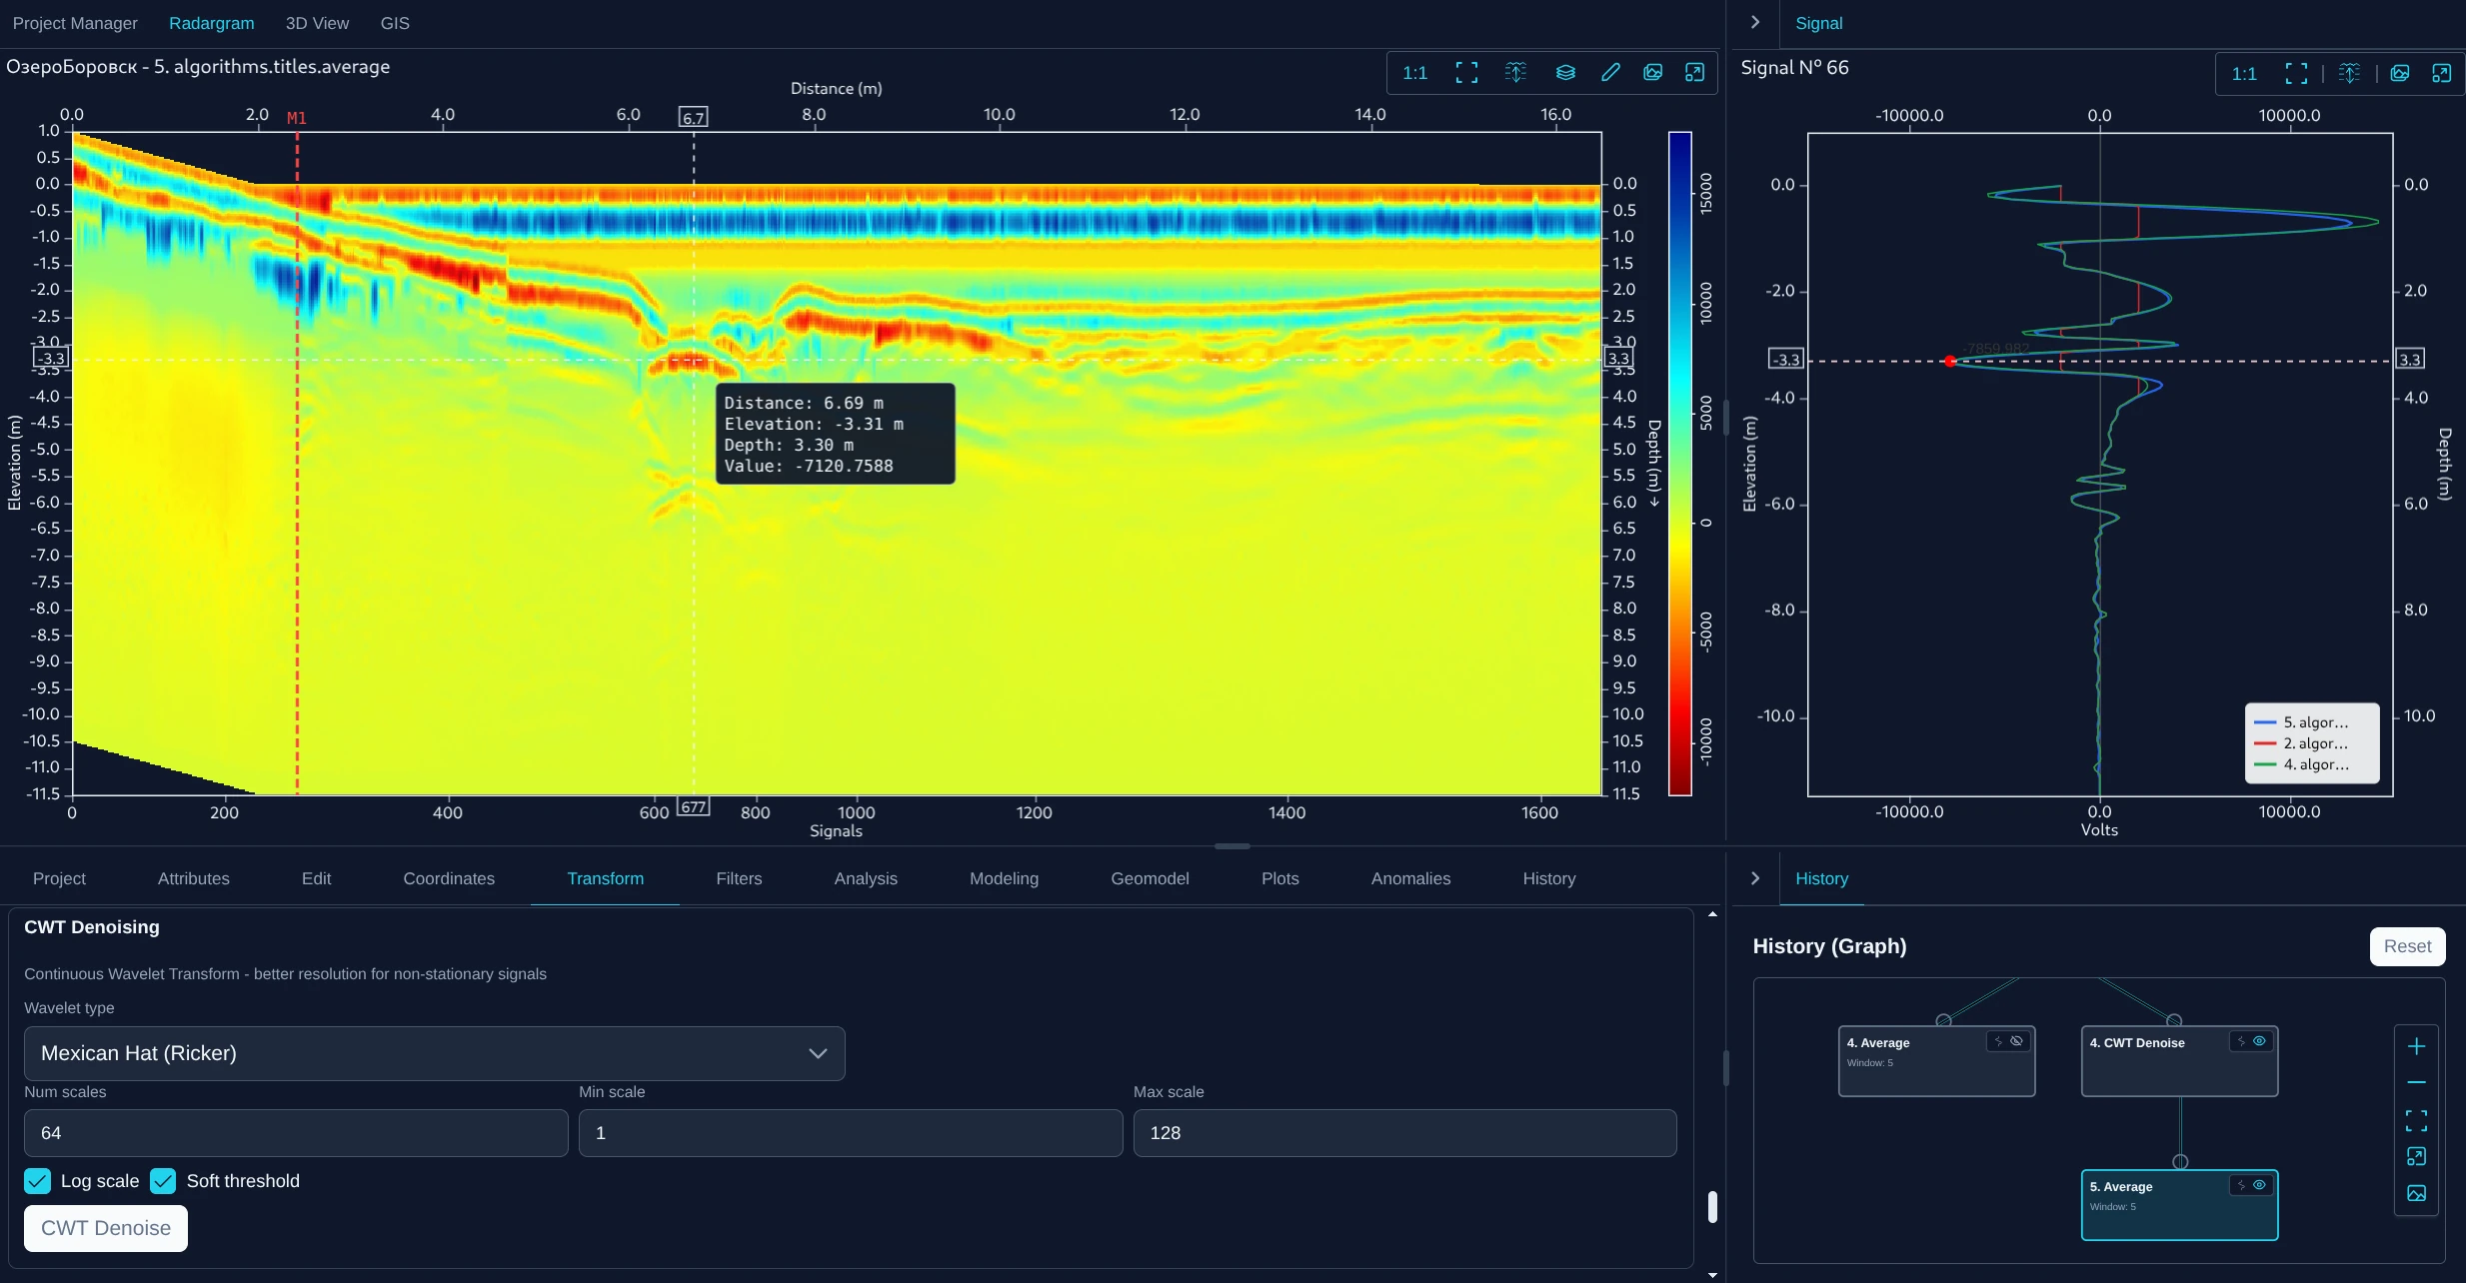Screen dimensions: 2466x1283
Task: Open the Filters tab in the bottom panel
Action: pos(740,878)
